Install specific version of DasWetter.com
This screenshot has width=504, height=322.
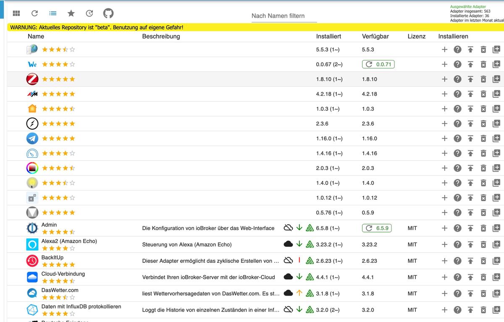tap(496, 293)
